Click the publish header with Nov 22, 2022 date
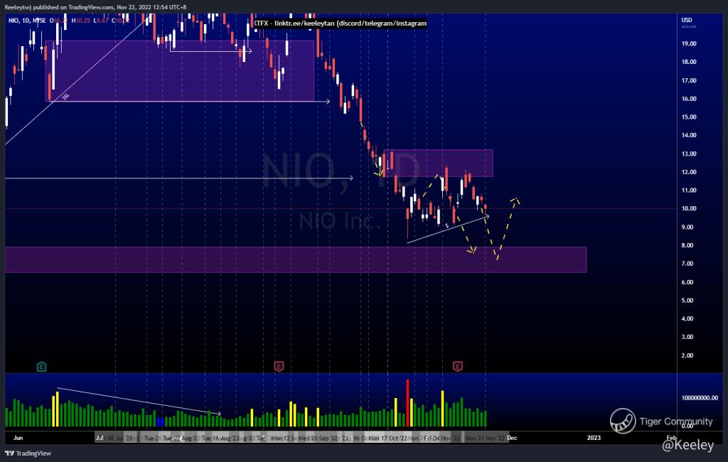This screenshot has height=462, width=728. pyautogui.click(x=96, y=7)
